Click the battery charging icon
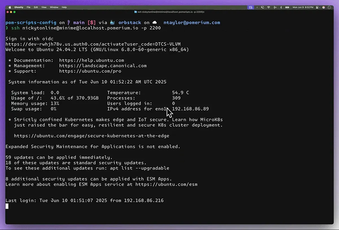 (x=287, y=7)
